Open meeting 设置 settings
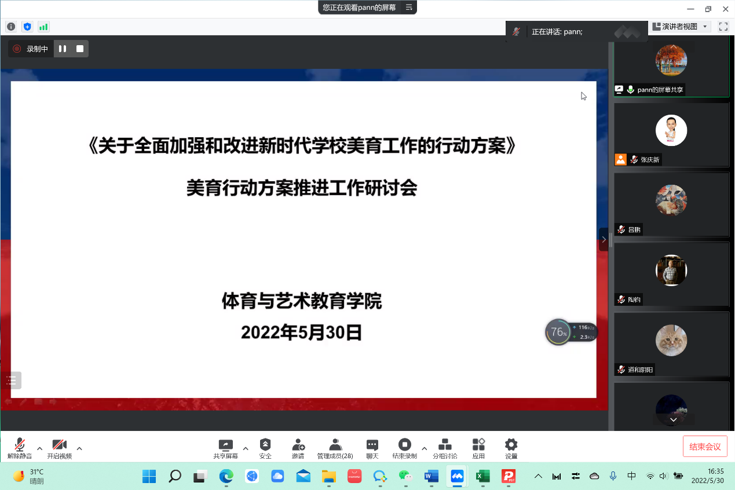735x490 pixels. point(511,448)
